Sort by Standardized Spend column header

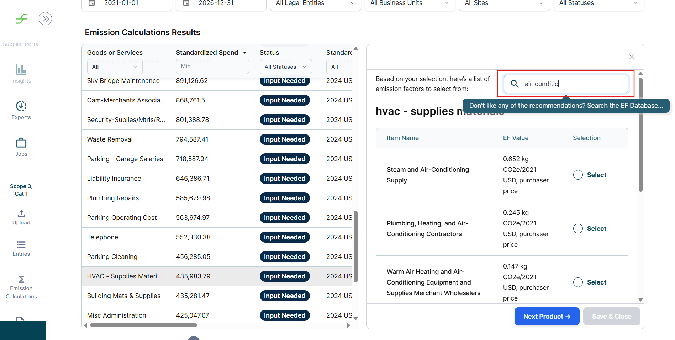point(207,53)
